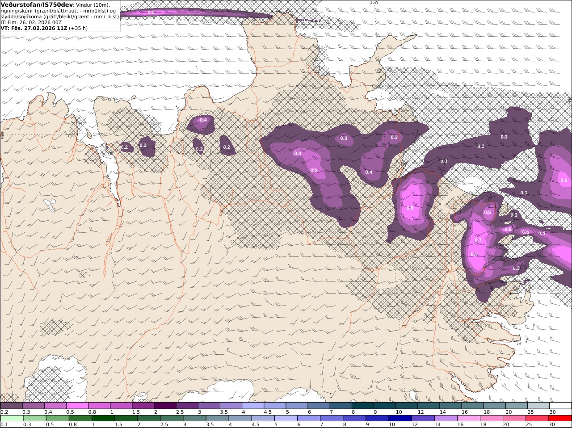Viewport: 572px width, 428px height.
Task: Choose the pale grey 25 swatch in upper scale
Action: [538, 406]
